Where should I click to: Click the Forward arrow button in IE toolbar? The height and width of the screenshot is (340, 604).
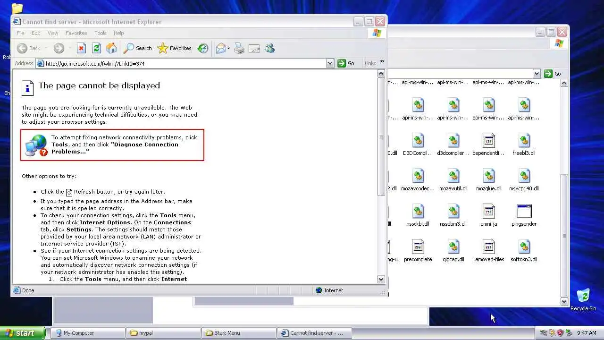(x=59, y=48)
